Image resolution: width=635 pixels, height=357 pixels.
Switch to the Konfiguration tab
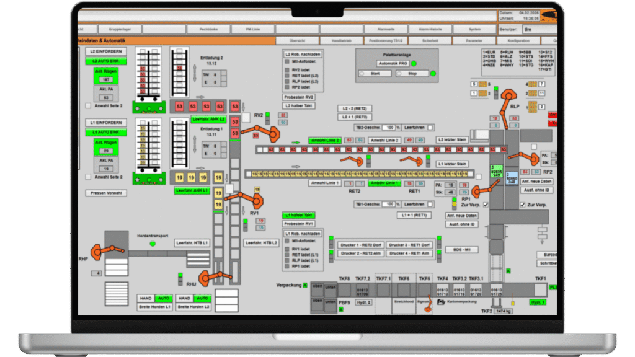[518, 40]
